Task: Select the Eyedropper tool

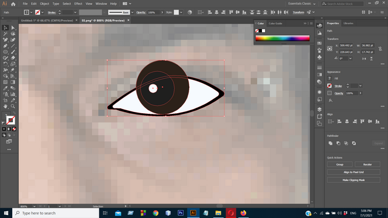Action: 5,88
